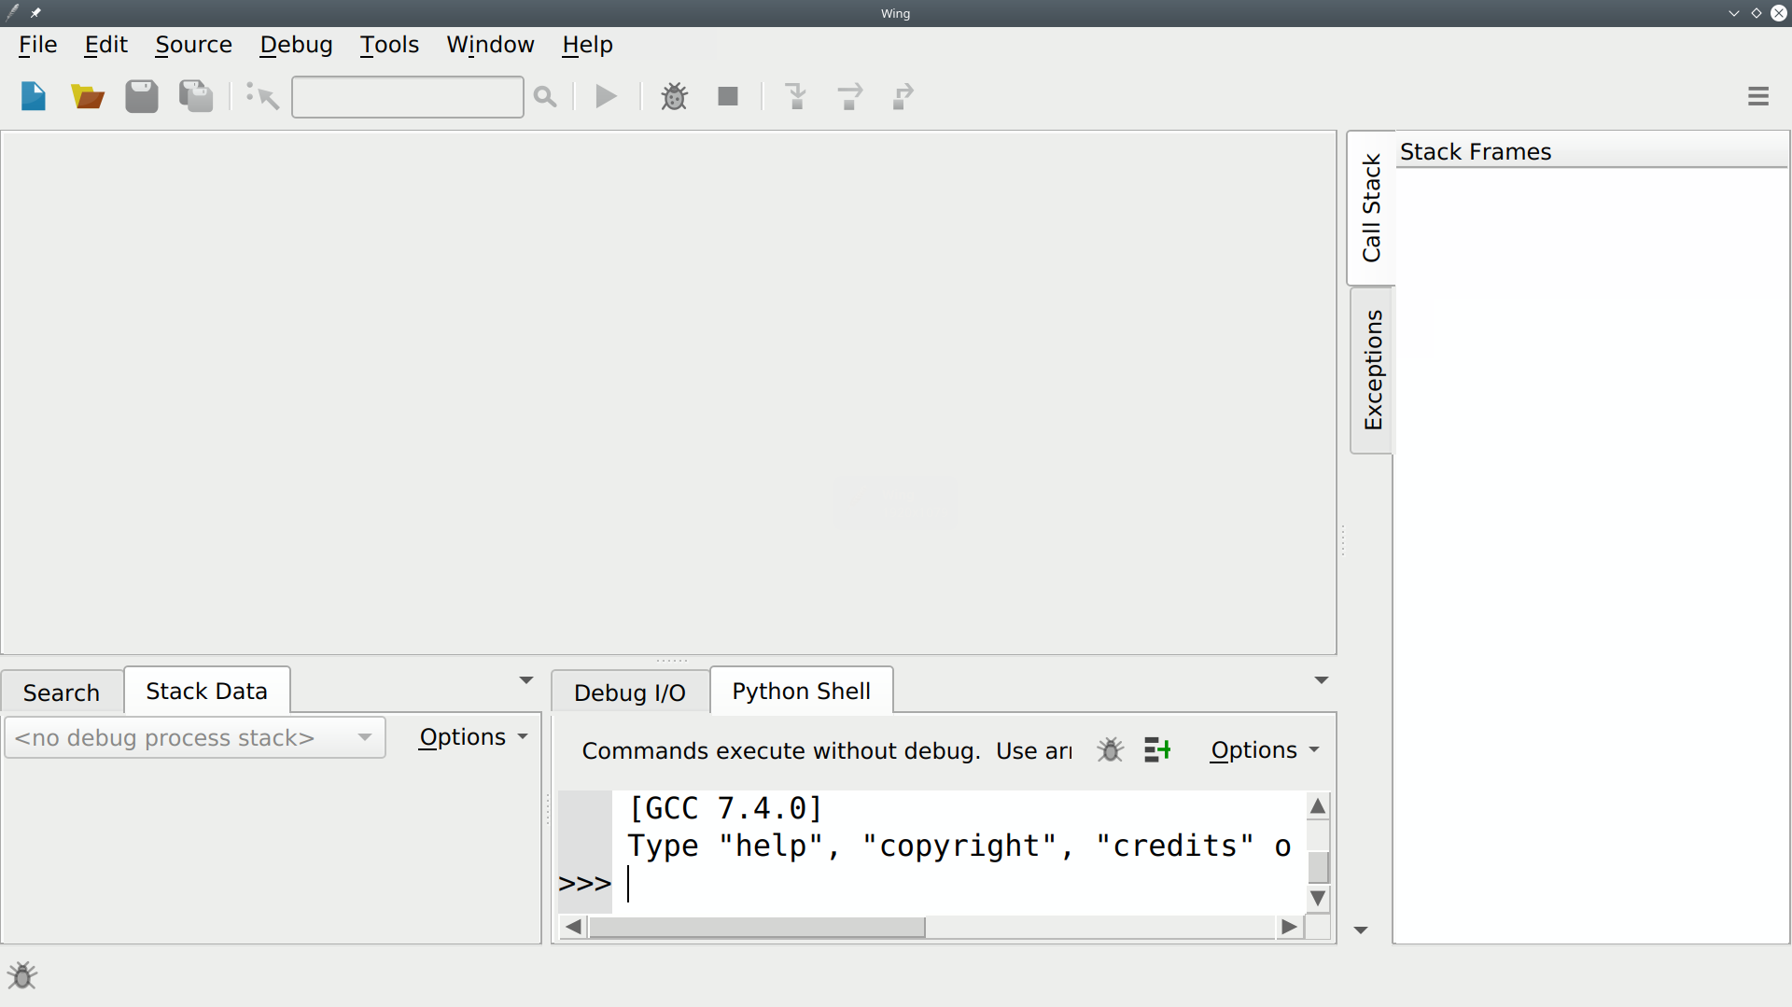Click the "Commands execute without debug" text
This screenshot has height=1007, width=1792.
pos(780,751)
